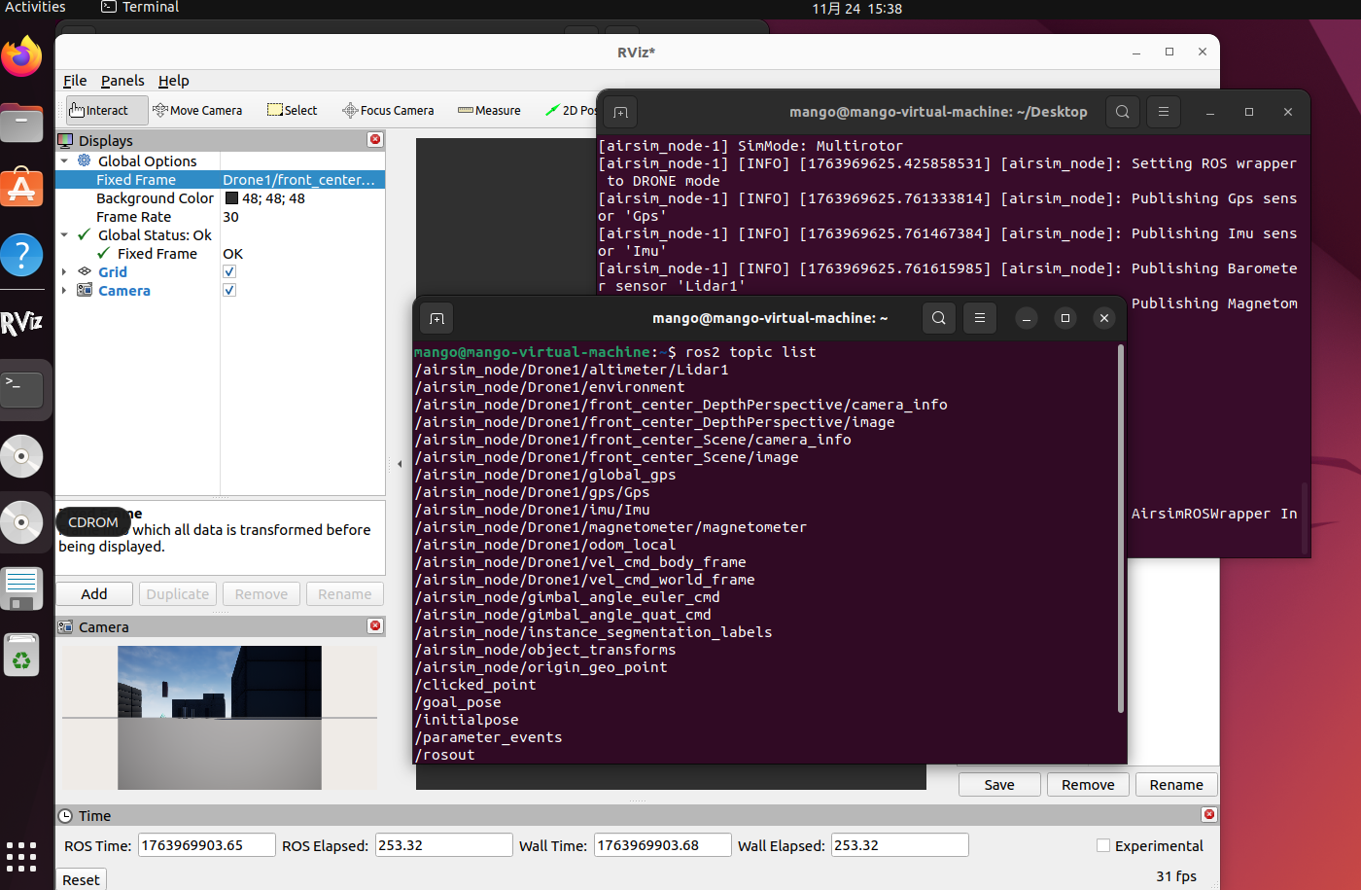Open the text editor dock icon
Screen dimensions: 1361x890
[x=21, y=588]
